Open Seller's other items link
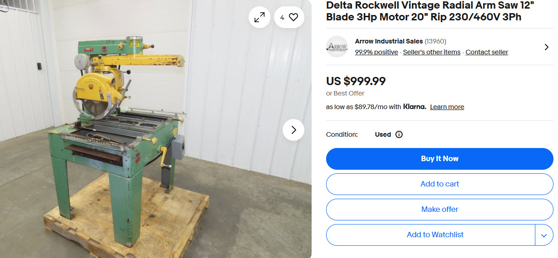Screen dimensions: 558x258 pyautogui.click(x=432, y=52)
